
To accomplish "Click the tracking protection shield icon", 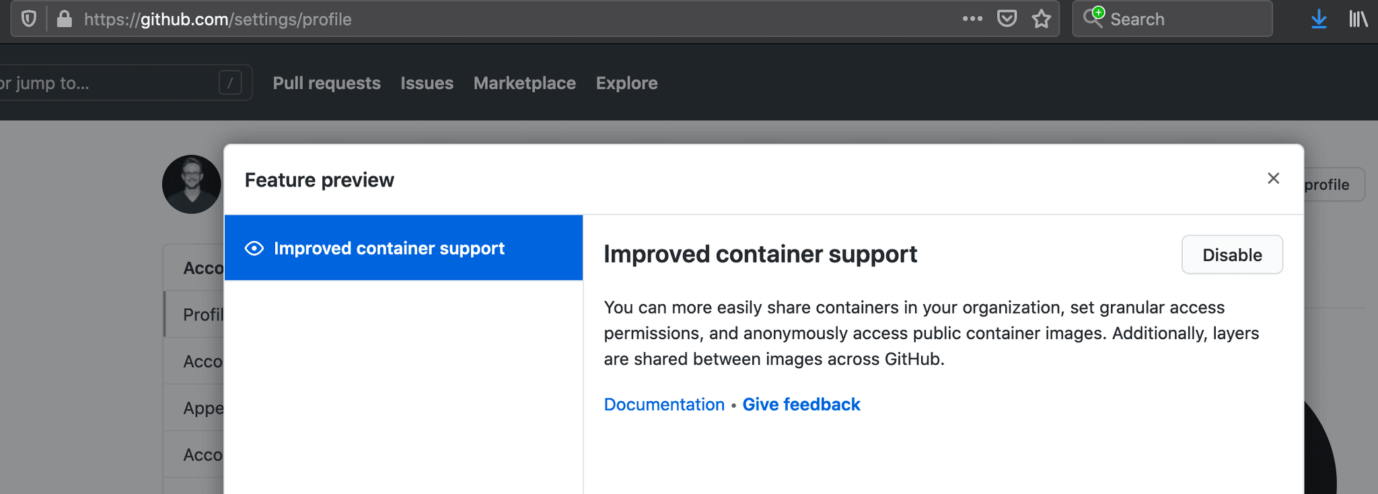I will (28, 19).
